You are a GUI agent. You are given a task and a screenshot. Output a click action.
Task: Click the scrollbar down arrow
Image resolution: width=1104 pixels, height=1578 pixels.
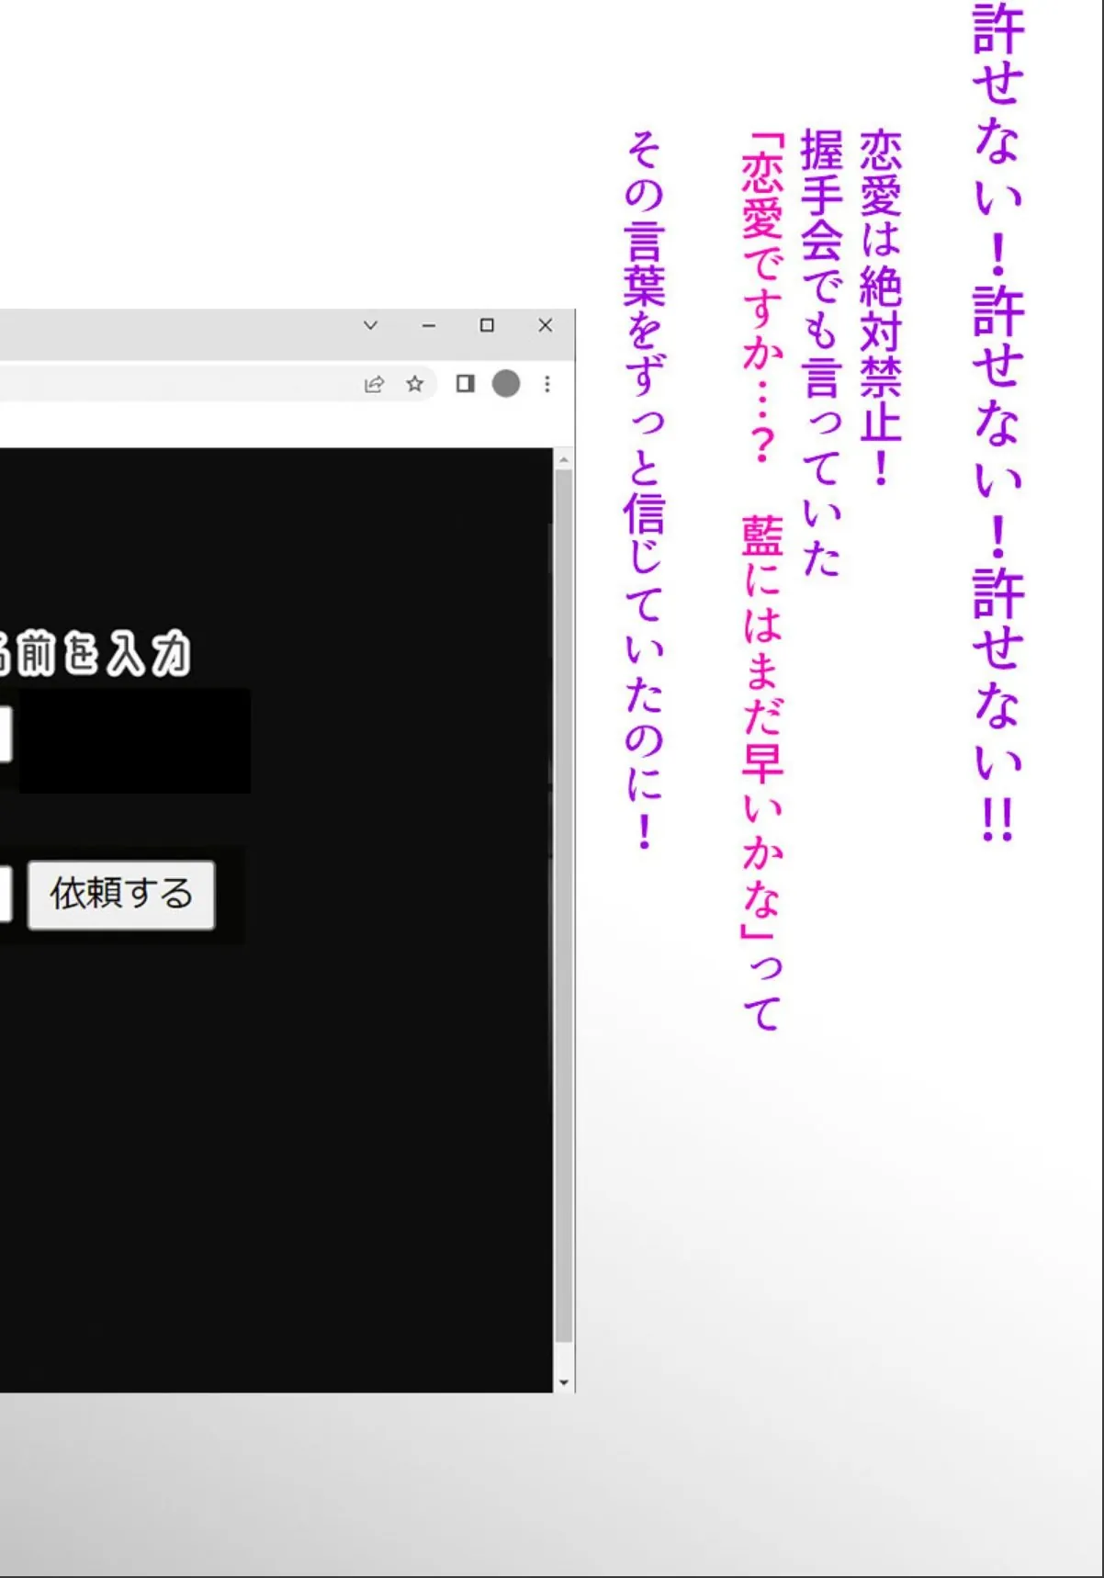[x=564, y=1382]
